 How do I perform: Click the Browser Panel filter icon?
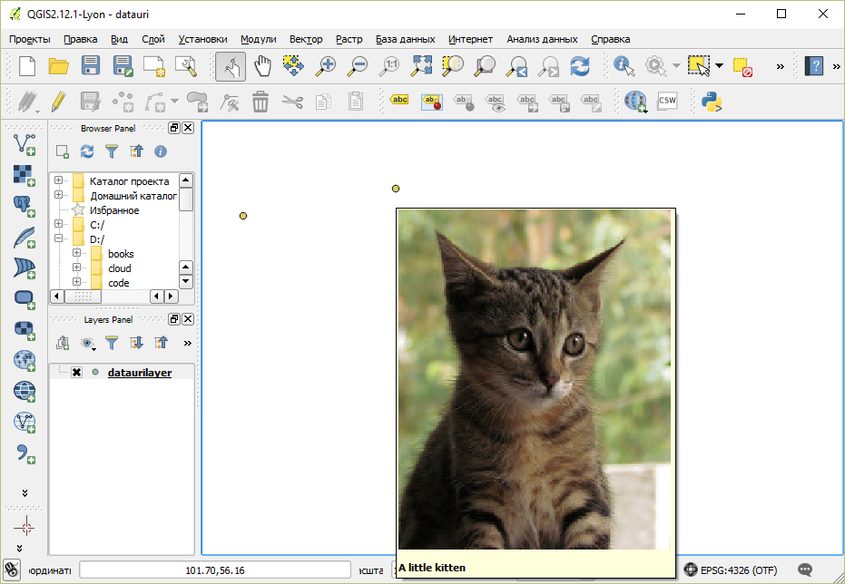[112, 151]
